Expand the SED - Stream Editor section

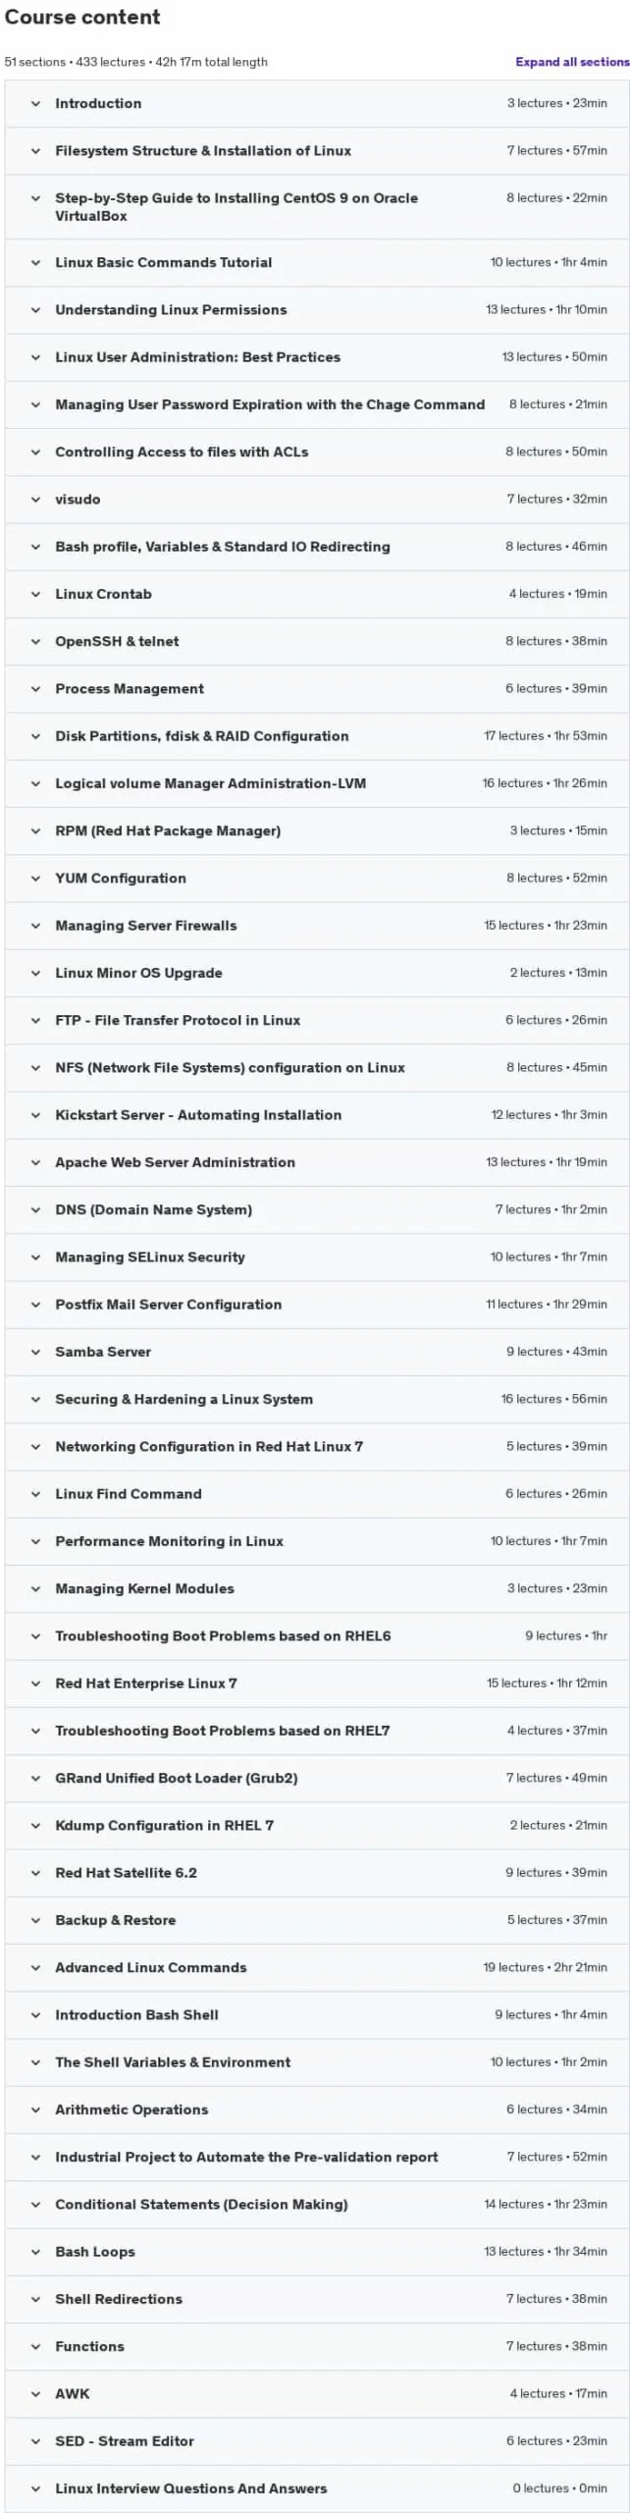tap(317, 2440)
